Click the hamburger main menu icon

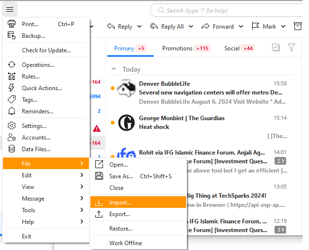pyautogui.click(x=10, y=9)
